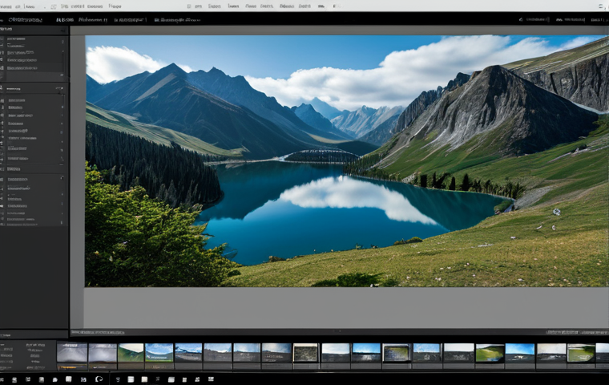Click the small icon beside the second left-panel header
This screenshot has height=385, width=609.
(2, 89)
